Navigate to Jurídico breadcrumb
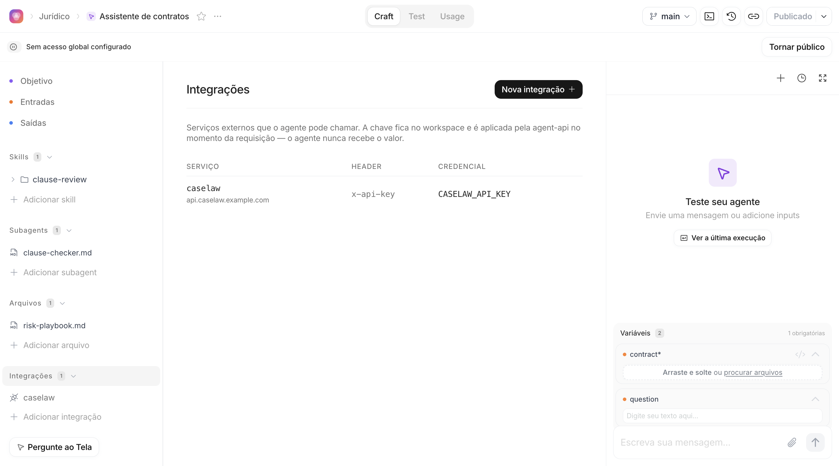 (54, 16)
